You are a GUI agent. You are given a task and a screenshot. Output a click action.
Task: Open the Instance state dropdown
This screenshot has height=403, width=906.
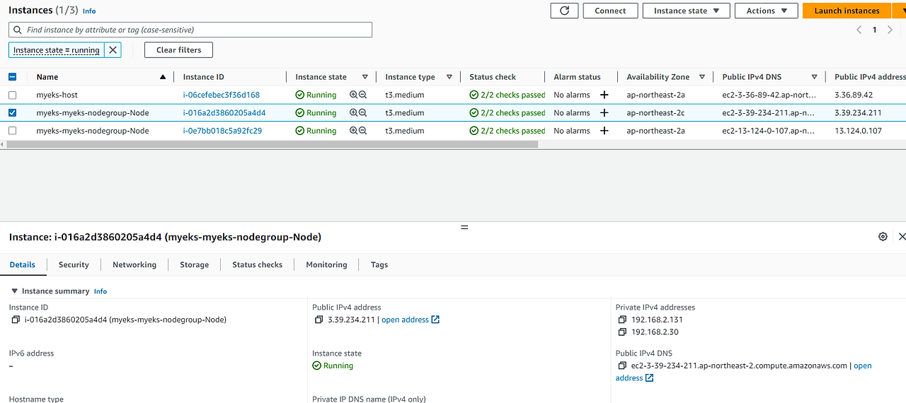pyautogui.click(x=686, y=11)
